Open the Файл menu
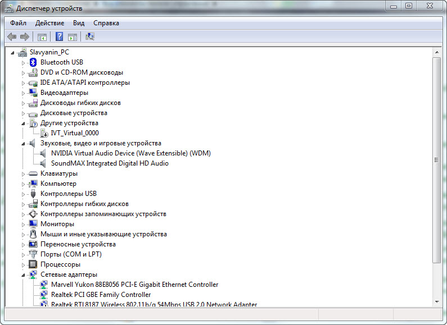The image size is (447, 325). tap(18, 23)
